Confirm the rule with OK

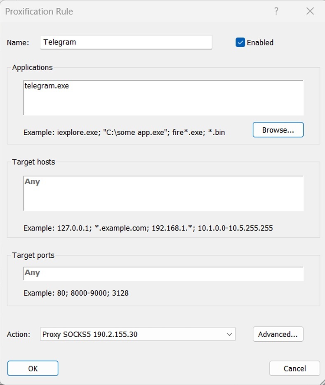tap(33, 368)
